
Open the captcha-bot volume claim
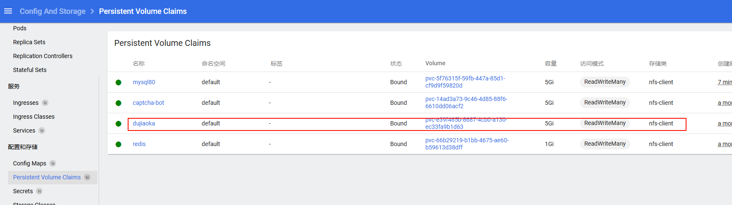point(148,103)
